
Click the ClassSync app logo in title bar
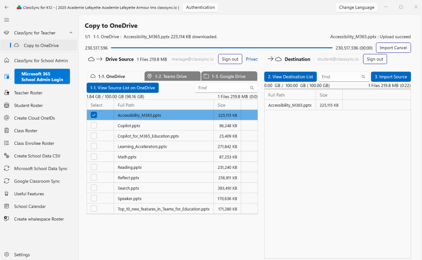[19, 7]
